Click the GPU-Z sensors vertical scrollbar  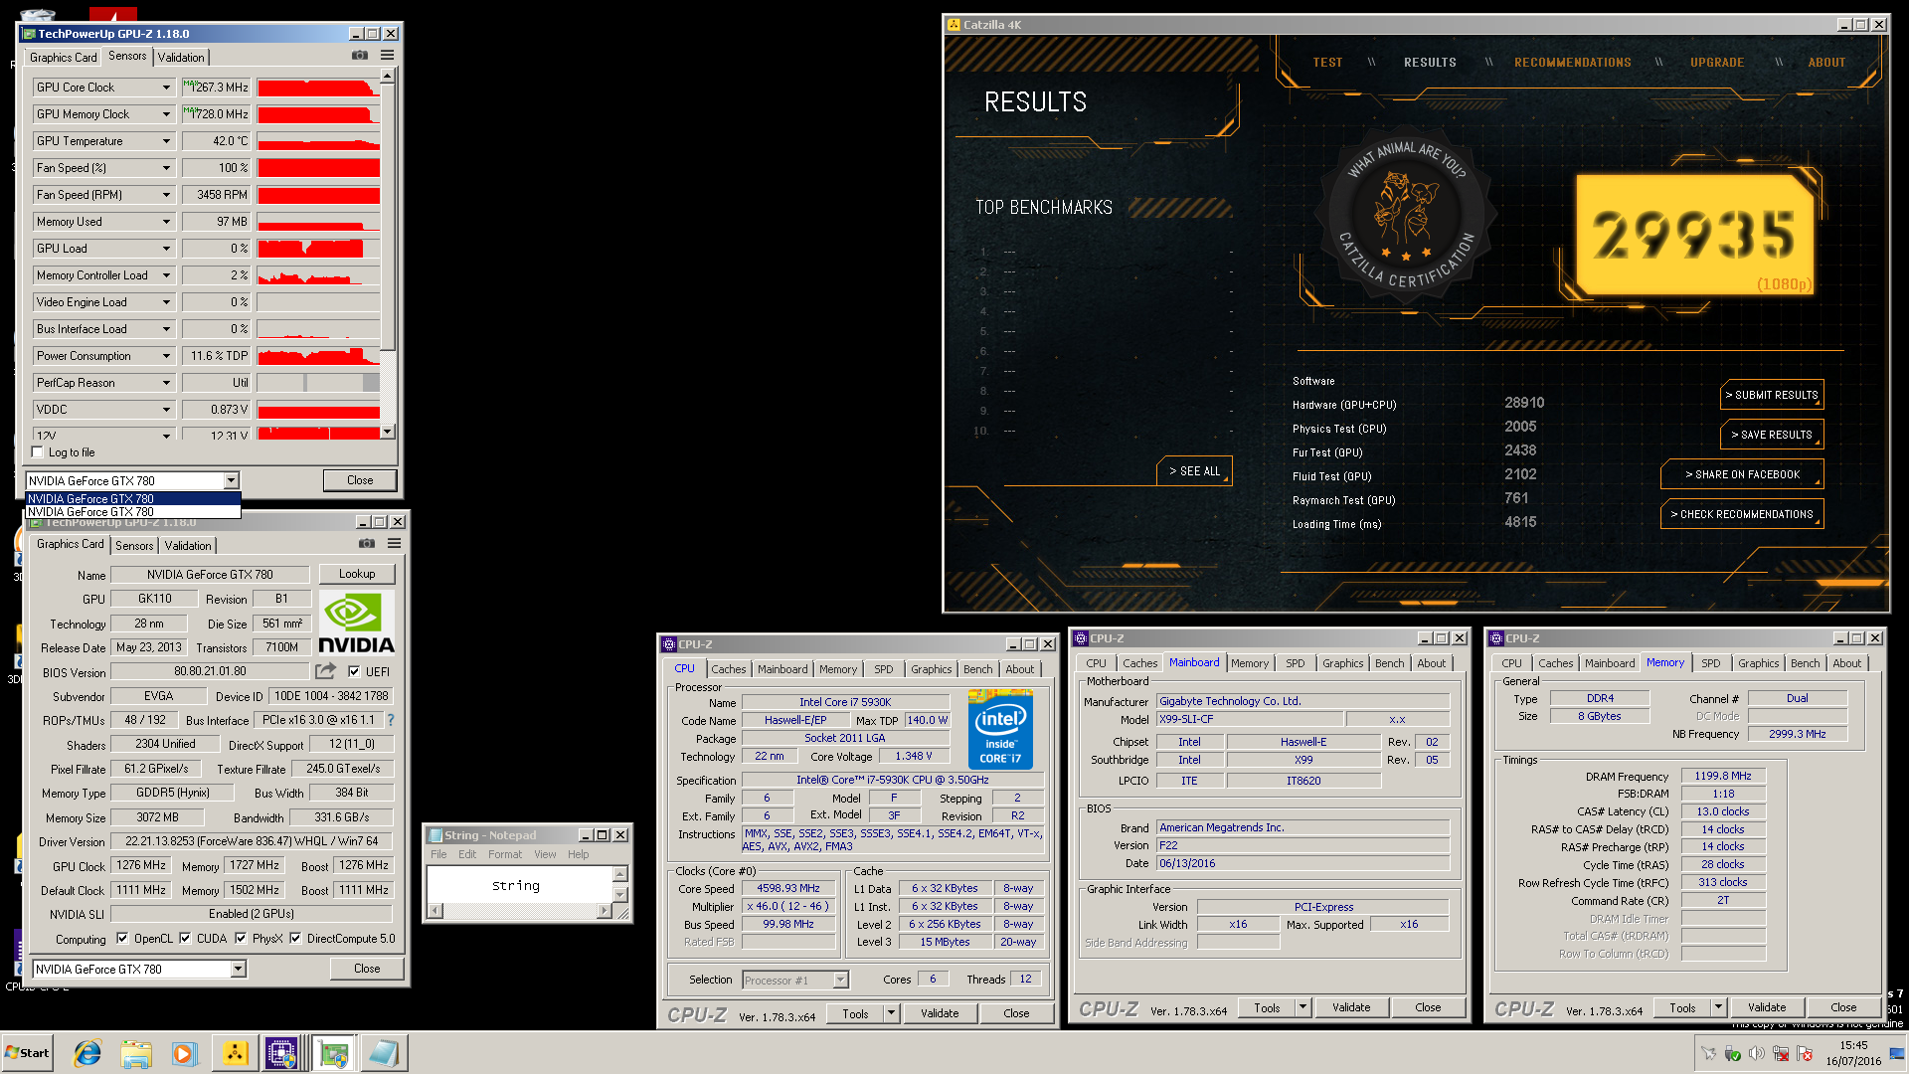[388, 254]
